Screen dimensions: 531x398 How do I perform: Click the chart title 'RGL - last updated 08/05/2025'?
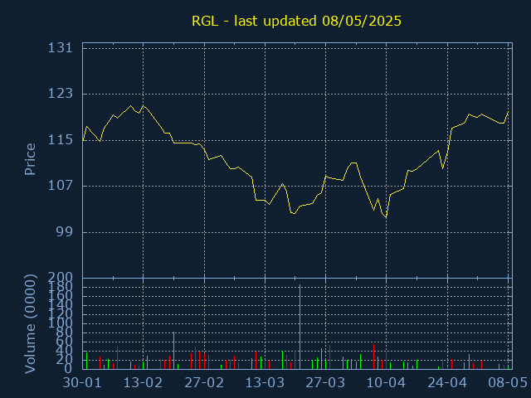[x=297, y=21]
